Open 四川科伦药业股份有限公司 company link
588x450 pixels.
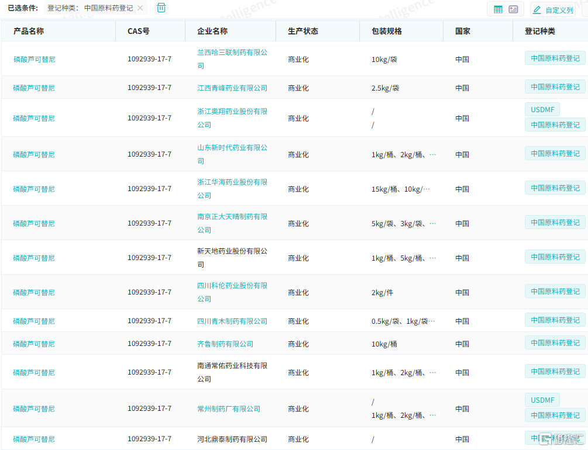click(232, 292)
